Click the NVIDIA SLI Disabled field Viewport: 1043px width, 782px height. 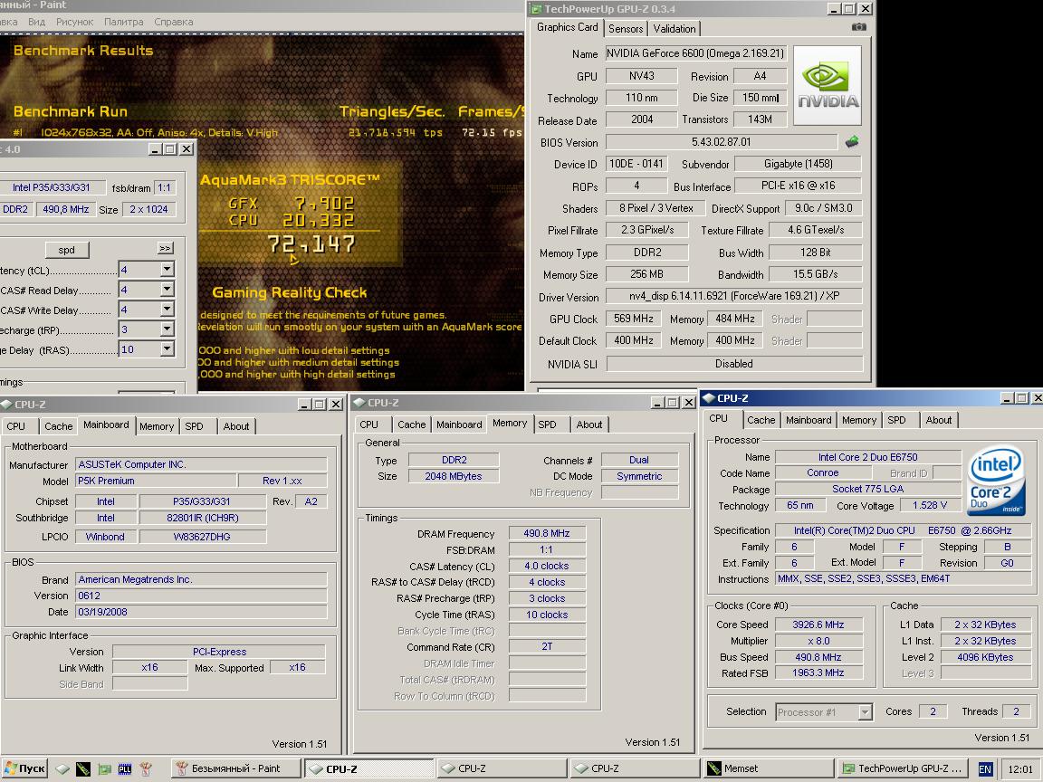[x=734, y=364]
